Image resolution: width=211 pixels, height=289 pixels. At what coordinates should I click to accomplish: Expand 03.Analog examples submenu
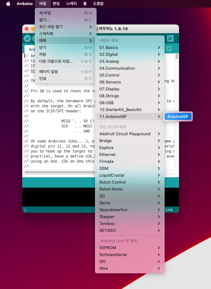(129, 62)
